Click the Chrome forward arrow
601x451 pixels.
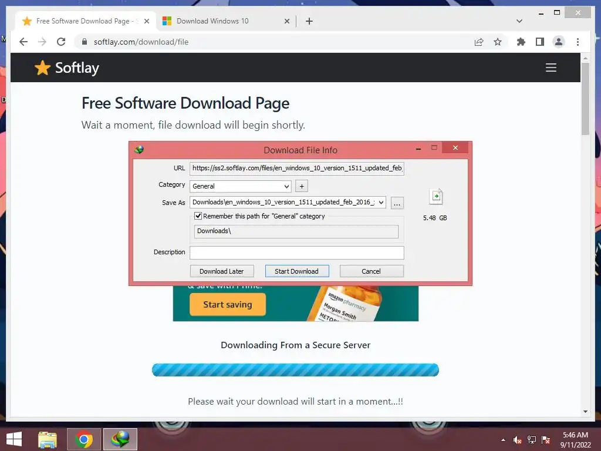point(42,42)
